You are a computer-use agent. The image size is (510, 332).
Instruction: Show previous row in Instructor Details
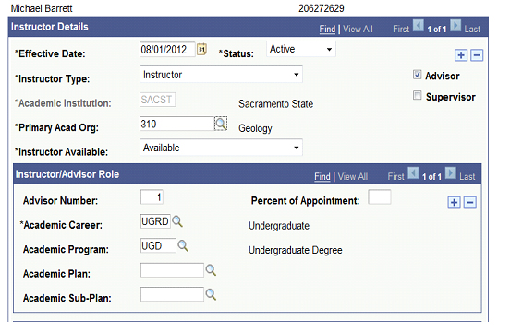(419, 26)
